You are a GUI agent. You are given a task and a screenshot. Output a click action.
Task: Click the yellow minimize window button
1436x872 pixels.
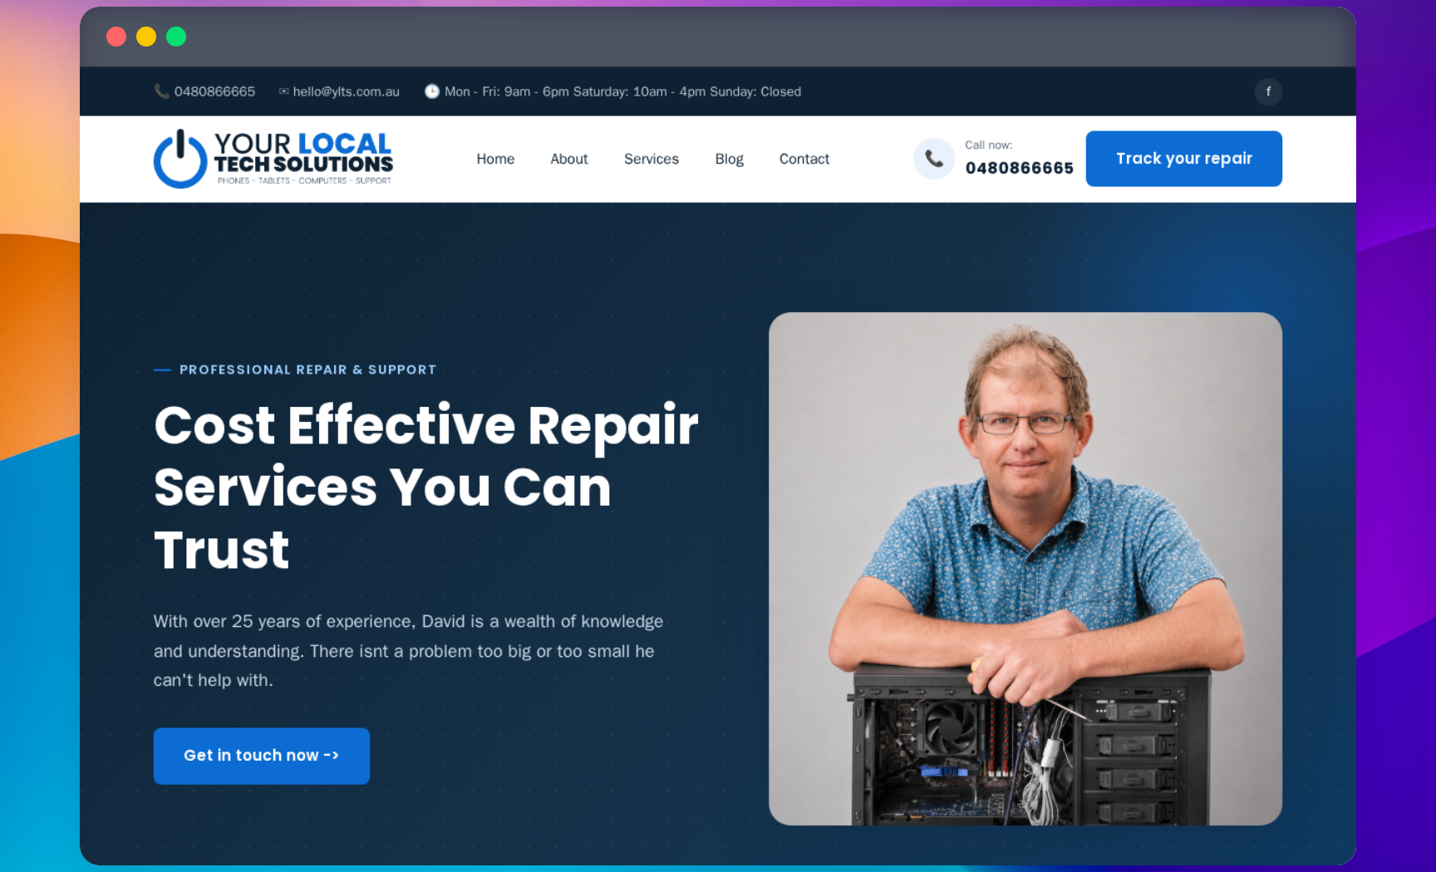pos(146,37)
